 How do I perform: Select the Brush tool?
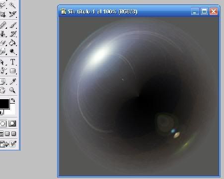12,25
